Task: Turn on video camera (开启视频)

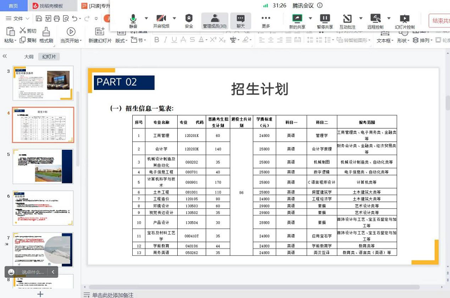Action: click(x=161, y=21)
